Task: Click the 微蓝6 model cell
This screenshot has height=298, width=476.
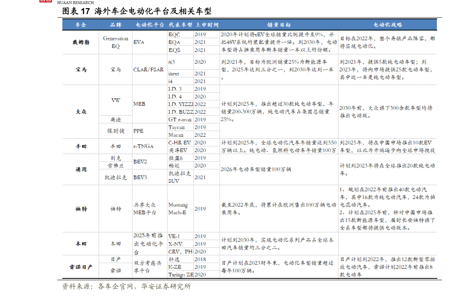Action: [175, 158]
